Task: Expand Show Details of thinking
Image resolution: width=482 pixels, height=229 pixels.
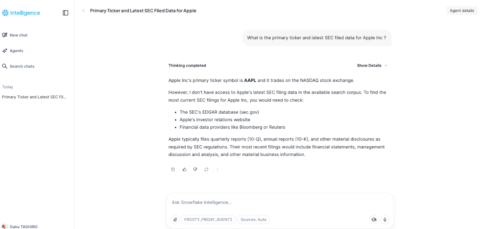Action: [x=372, y=65]
